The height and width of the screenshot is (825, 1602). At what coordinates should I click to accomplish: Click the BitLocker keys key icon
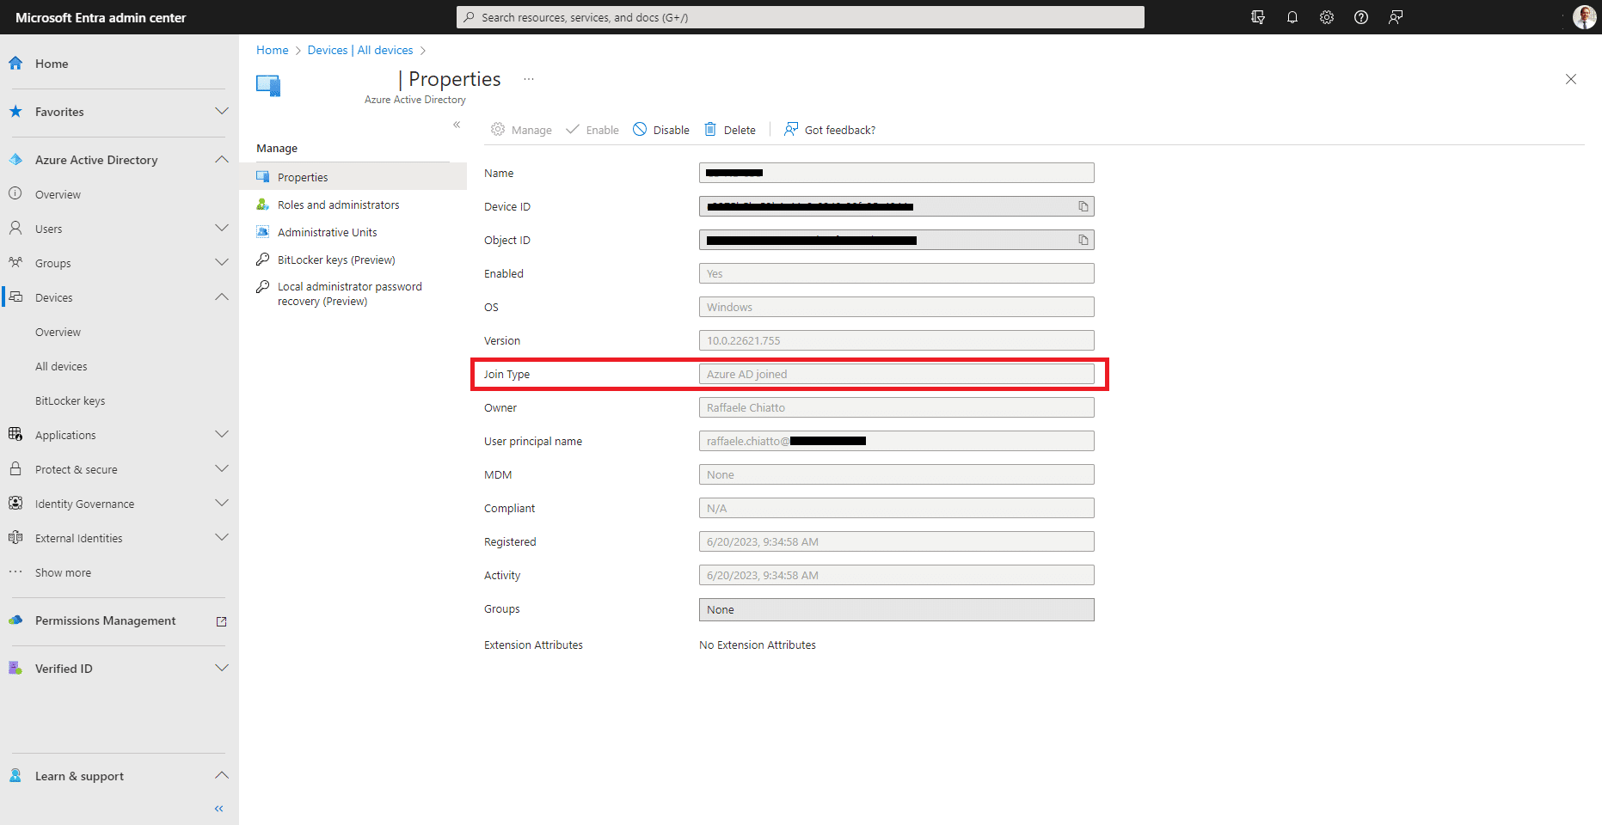(263, 259)
